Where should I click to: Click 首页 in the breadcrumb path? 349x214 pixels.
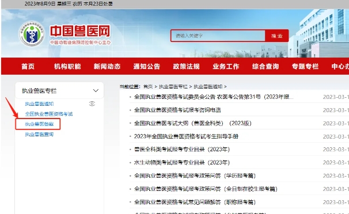pos(148,86)
